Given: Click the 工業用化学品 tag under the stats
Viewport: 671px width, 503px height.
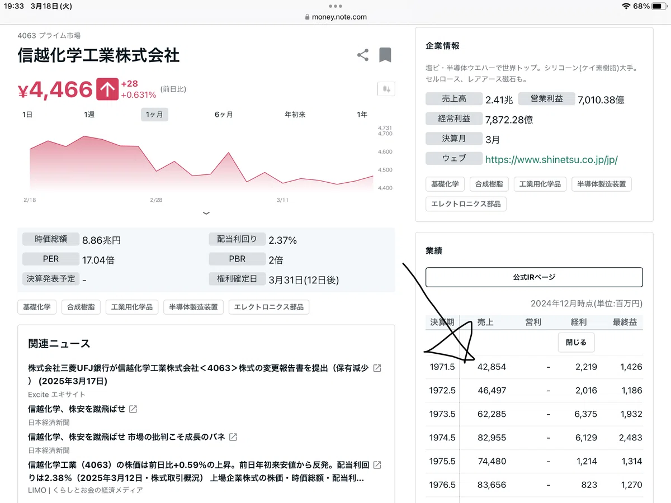Looking at the screenshot, I should click(x=132, y=307).
